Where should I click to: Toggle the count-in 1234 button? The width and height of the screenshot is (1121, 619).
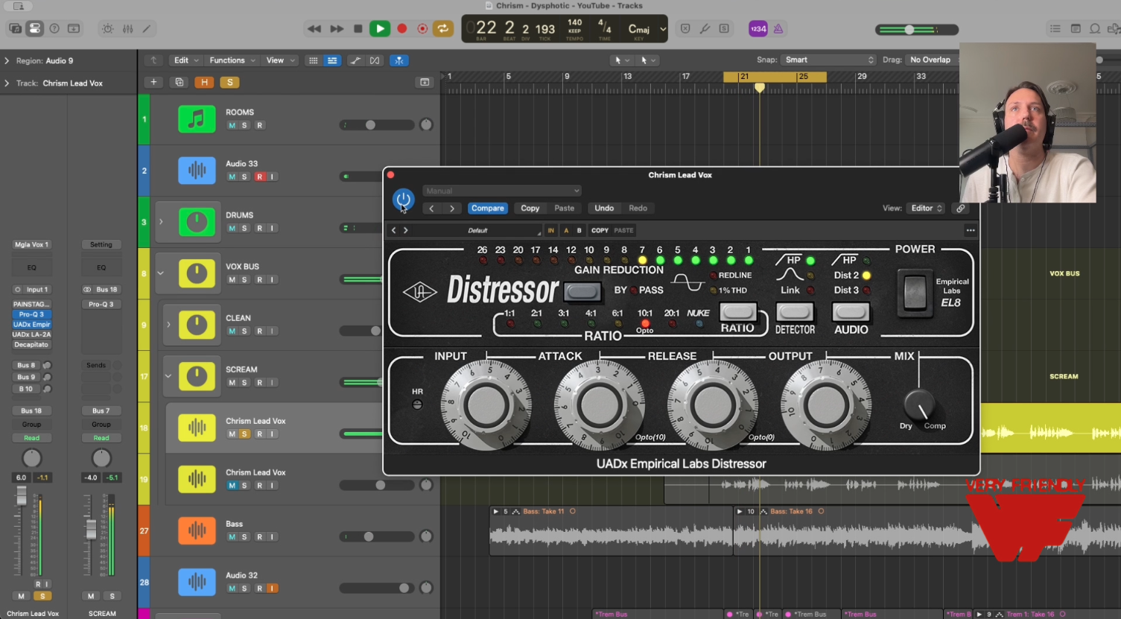click(758, 29)
